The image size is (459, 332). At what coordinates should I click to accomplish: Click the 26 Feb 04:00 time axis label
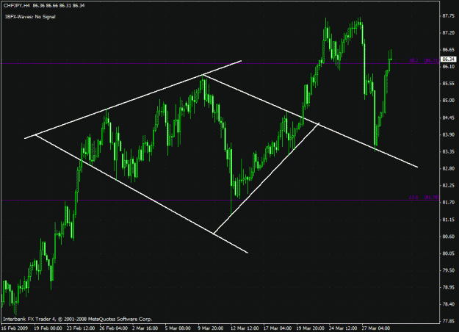pyautogui.click(x=114, y=328)
